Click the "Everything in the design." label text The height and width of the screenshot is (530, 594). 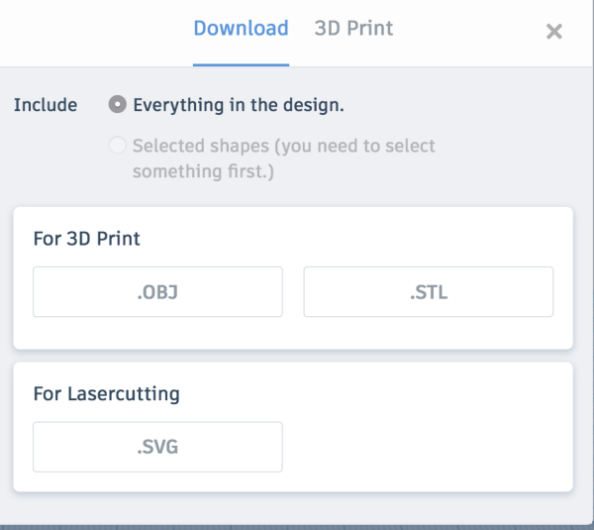239,105
